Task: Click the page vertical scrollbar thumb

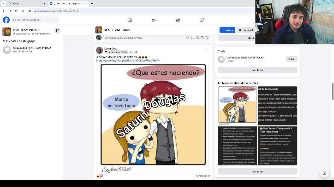Action: [332, 91]
